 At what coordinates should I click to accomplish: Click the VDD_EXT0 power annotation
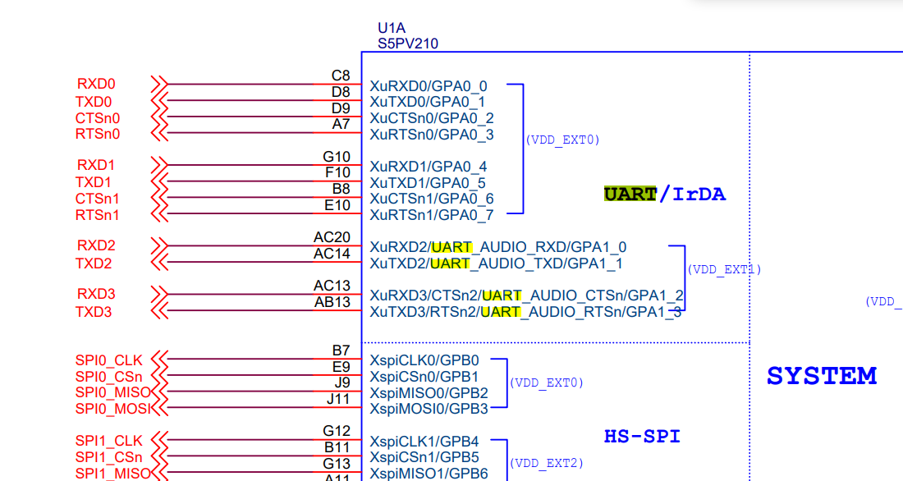pyautogui.click(x=563, y=140)
